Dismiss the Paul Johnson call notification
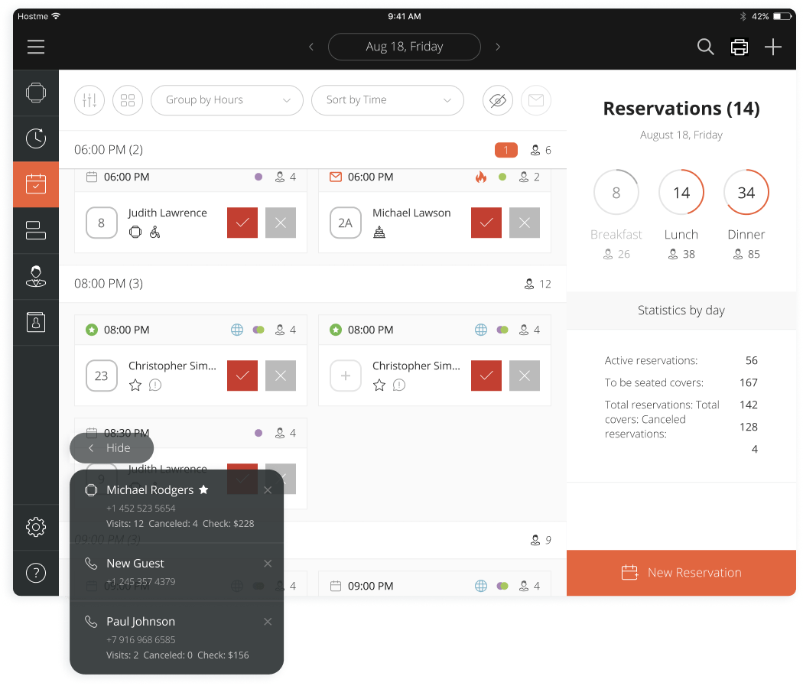803x686 pixels. [268, 622]
